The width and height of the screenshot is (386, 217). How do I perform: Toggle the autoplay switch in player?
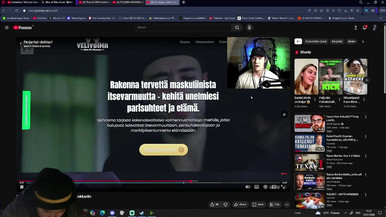(x=248, y=187)
